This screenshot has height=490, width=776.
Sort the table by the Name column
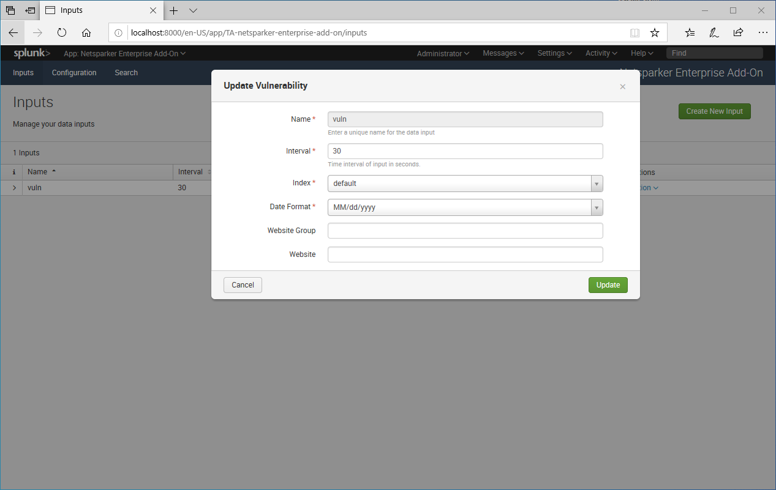pyautogui.click(x=39, y=171)
